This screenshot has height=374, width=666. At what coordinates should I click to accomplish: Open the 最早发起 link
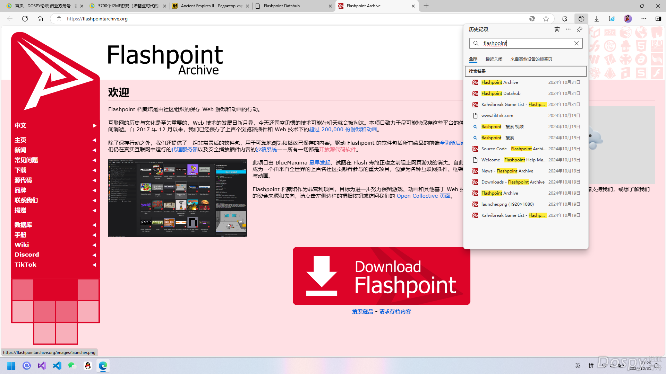coord(319,163)
